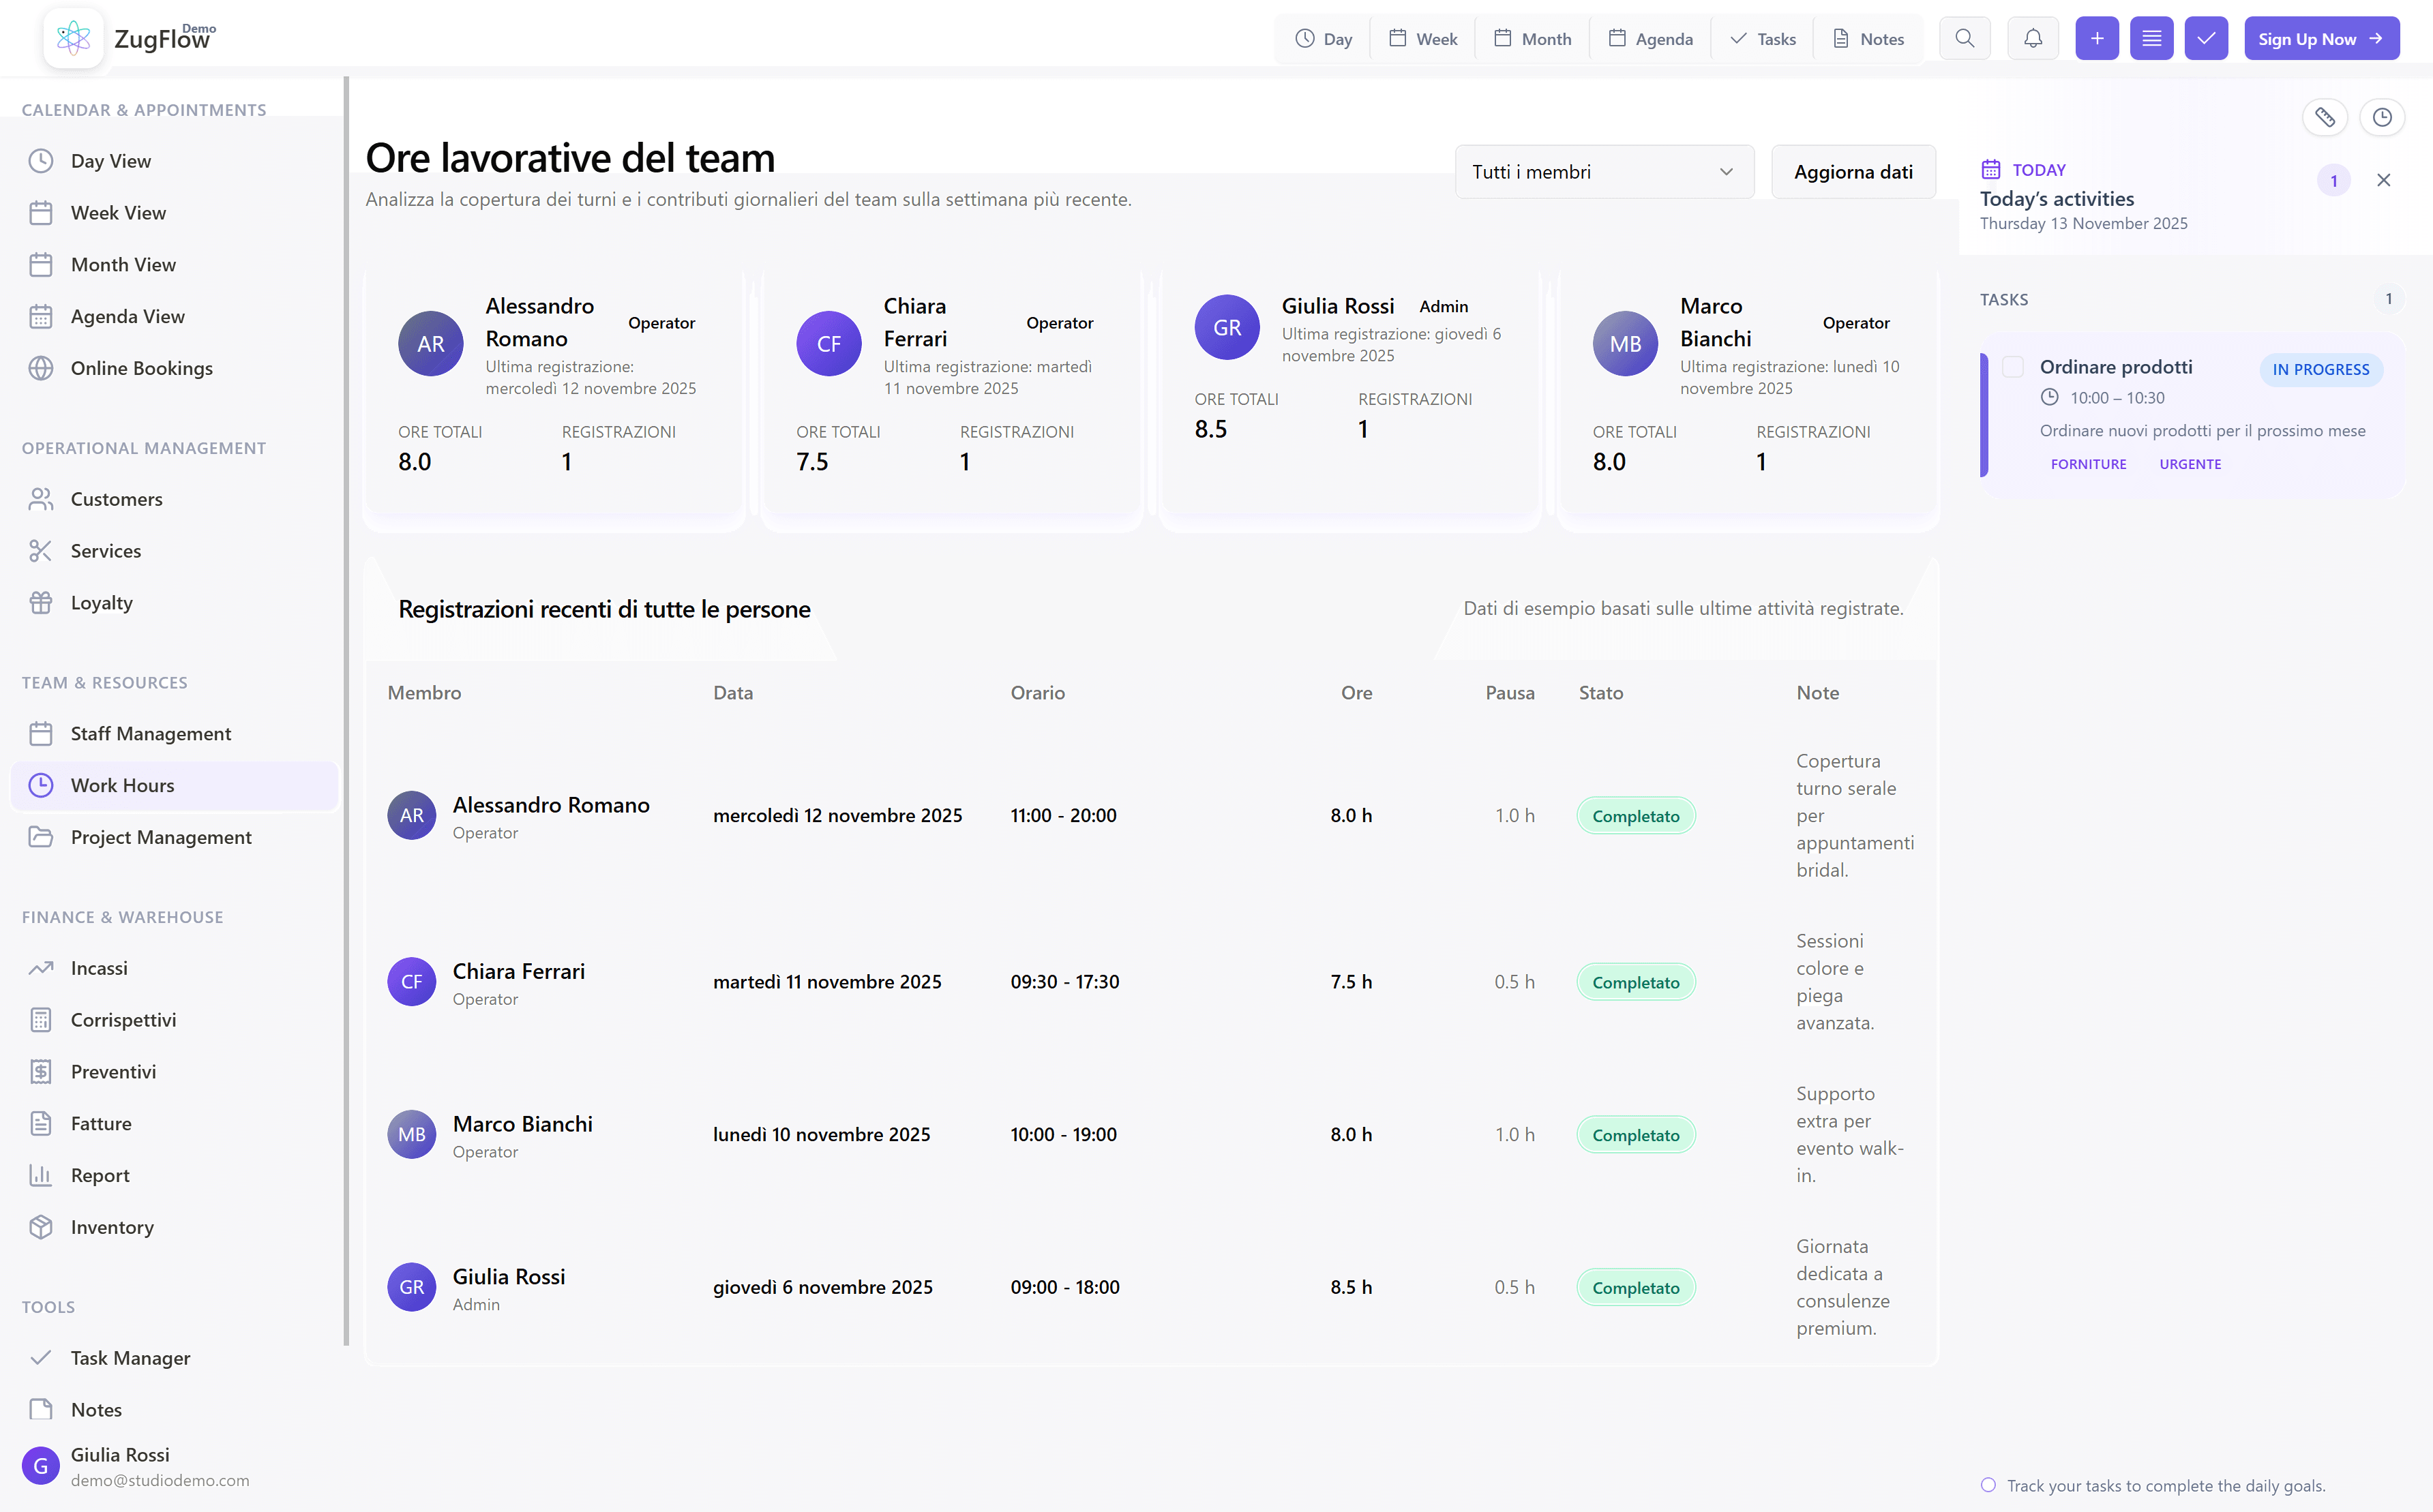Viewport: 2433px width, 1512px height.
Task: Click the ruler icon above Today's activities
Action: (2326, 117)
